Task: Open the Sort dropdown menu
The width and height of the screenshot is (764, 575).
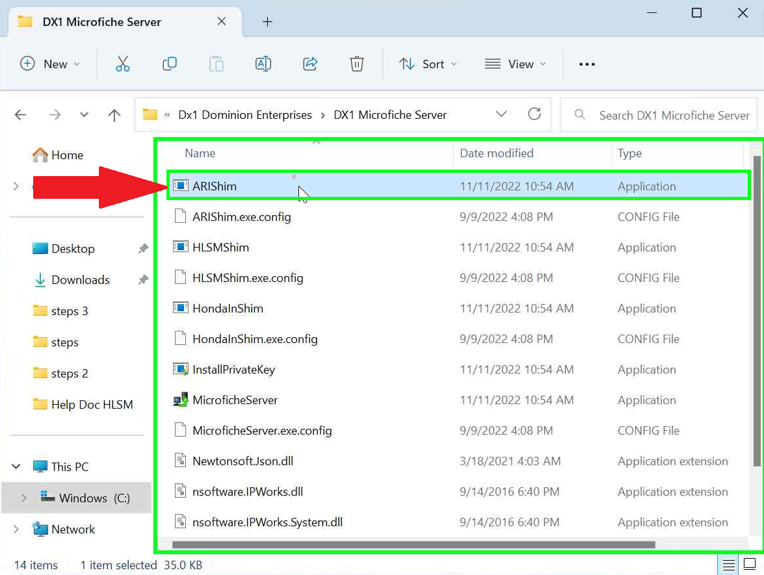Action: click(428, 64)
